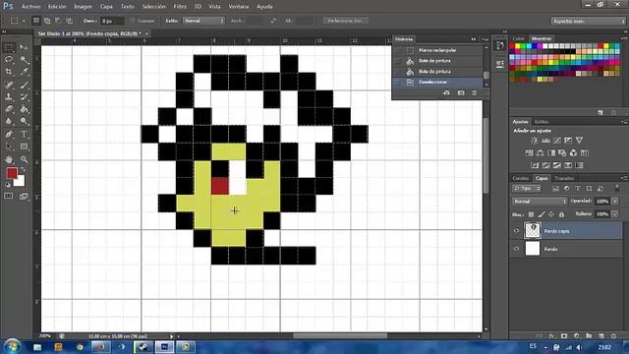Select the Dodge tool
The width and height of the screenshot is (629, 354).
point(24,121)
